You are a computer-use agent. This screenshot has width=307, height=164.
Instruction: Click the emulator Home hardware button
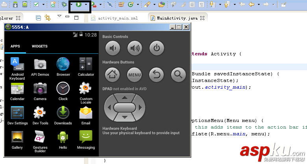point(113,75)
